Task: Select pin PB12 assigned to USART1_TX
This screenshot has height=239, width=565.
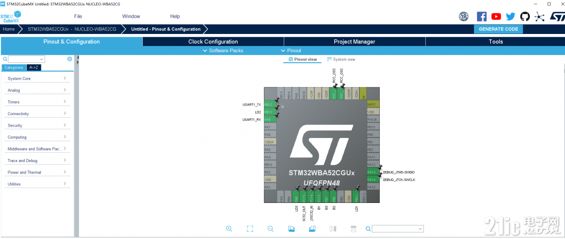Action: click(x=270, y=105)
